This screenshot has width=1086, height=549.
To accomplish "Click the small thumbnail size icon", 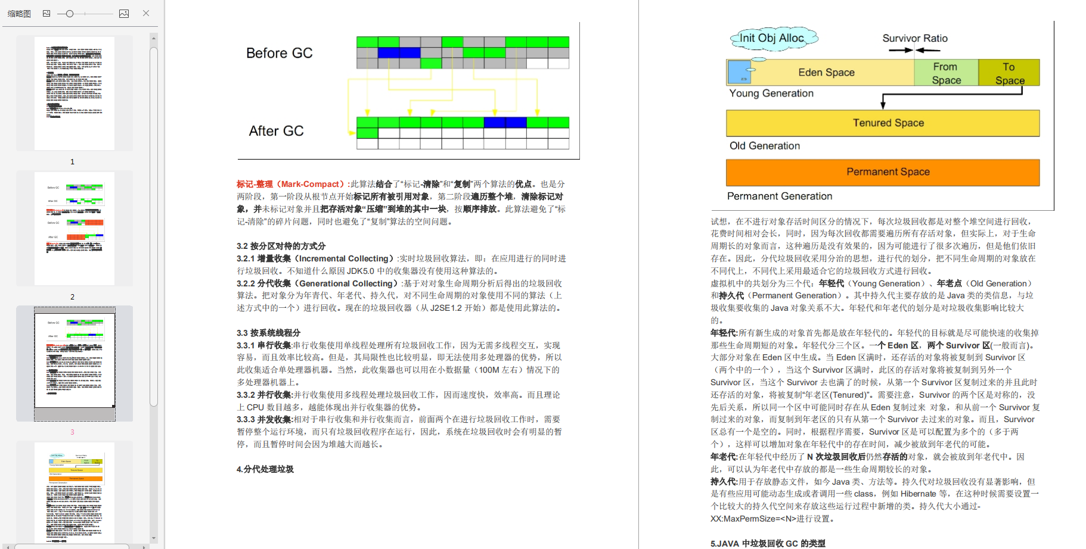I will pos(46,13).
